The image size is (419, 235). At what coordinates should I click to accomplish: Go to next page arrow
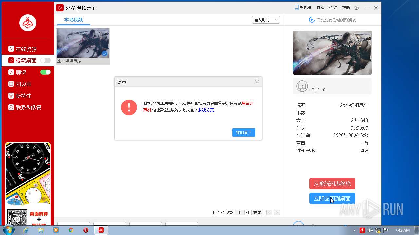point(277,212)
